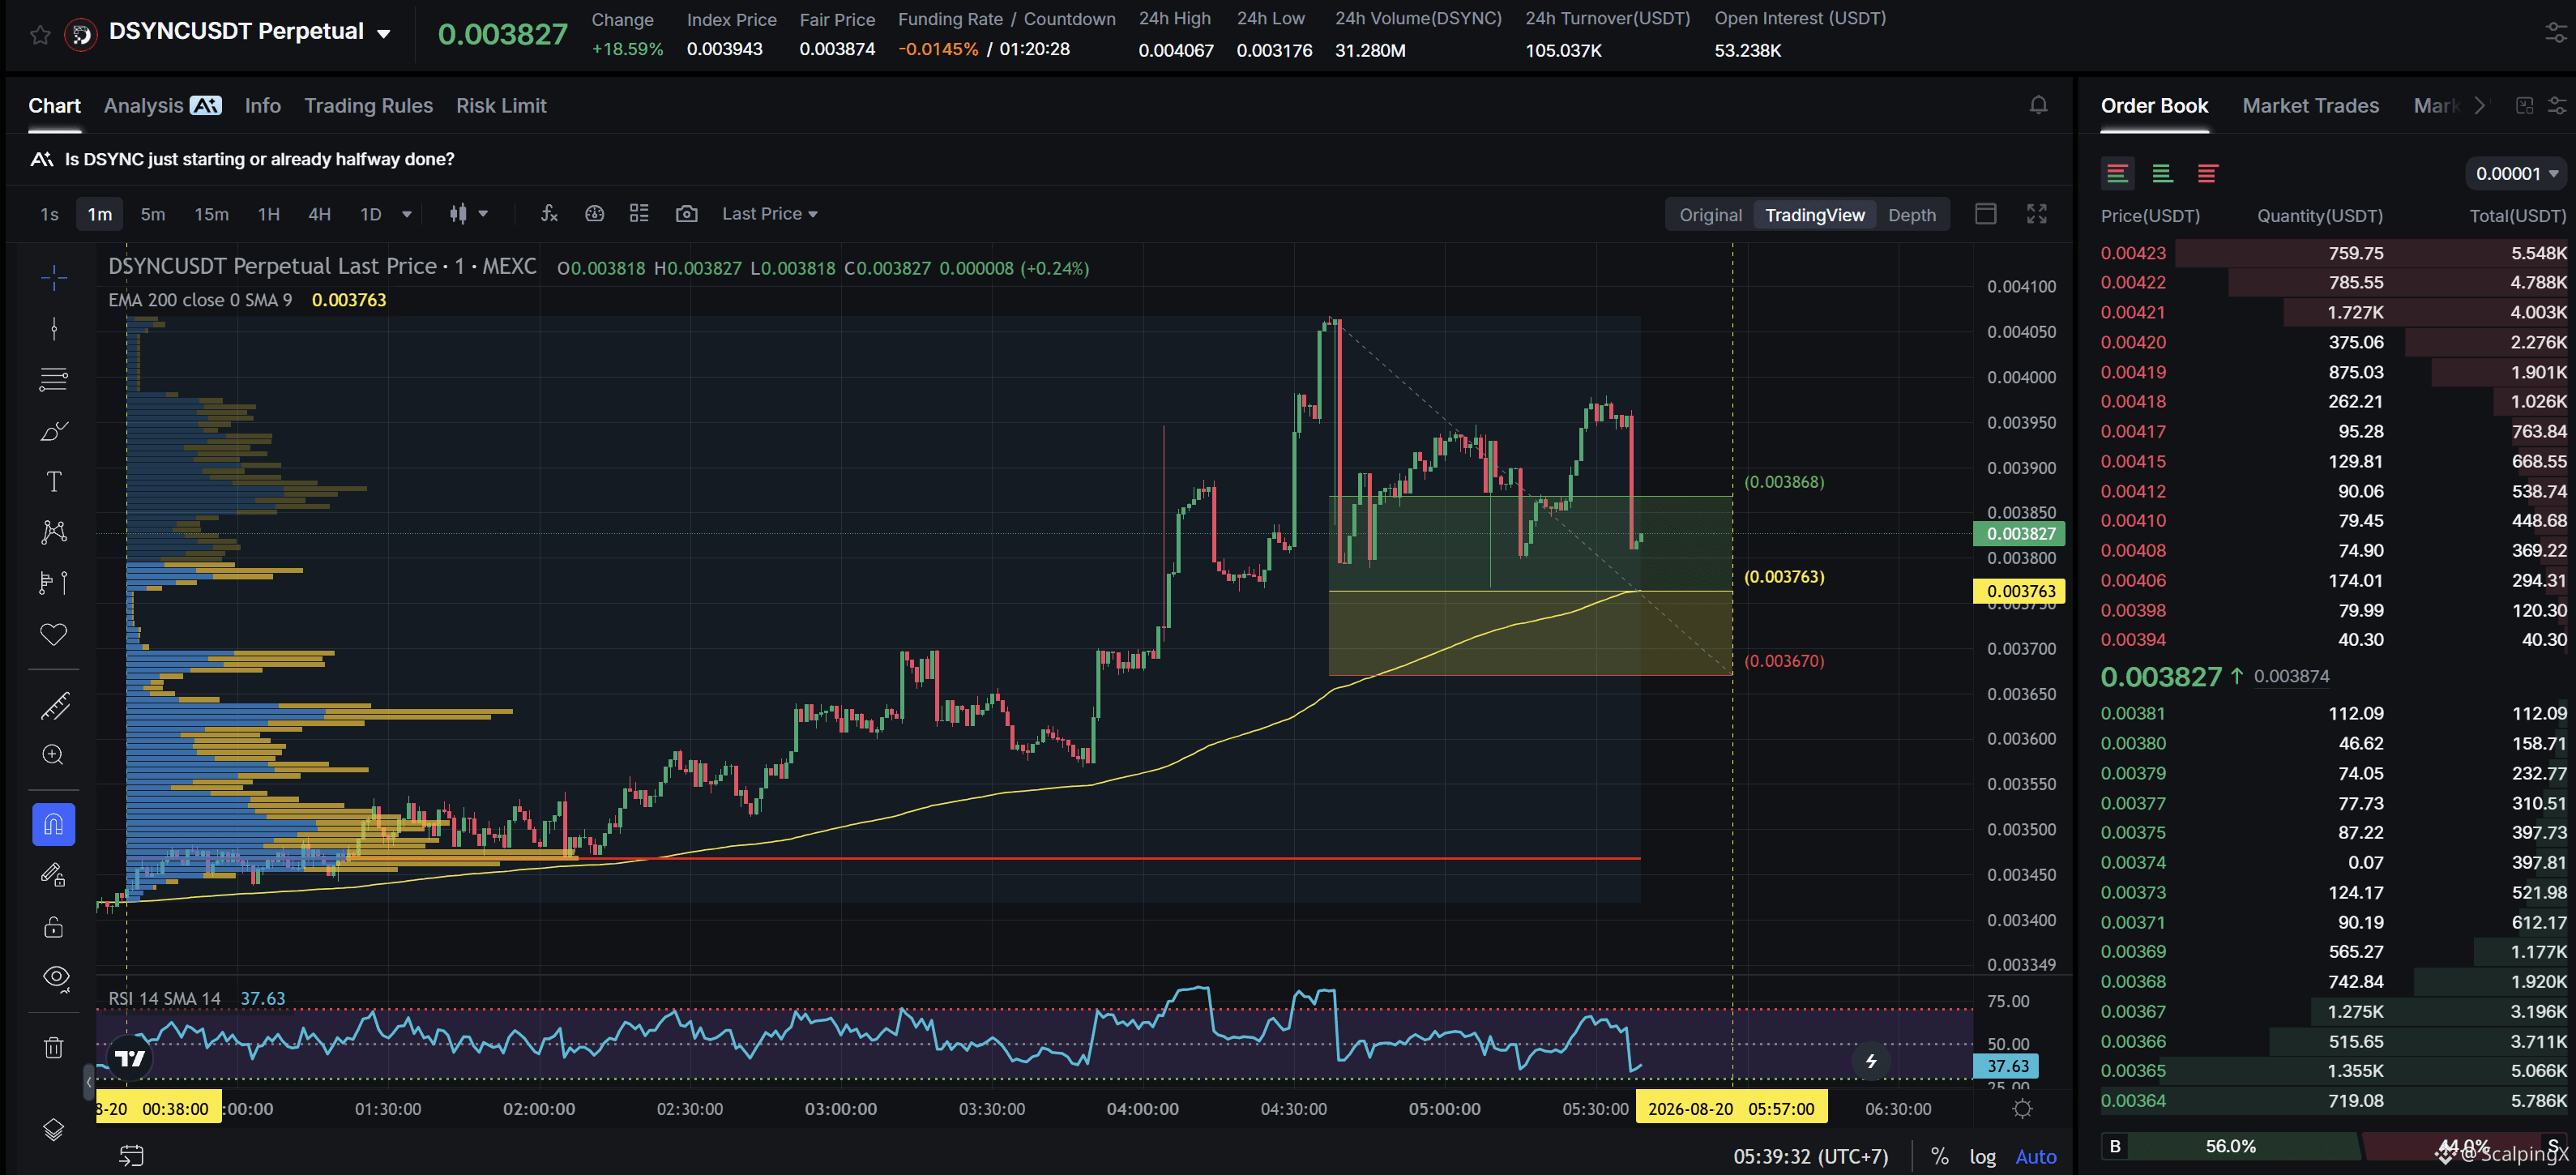The image size is (2576, 1175).
Task: Open the Risk Limit tab
Action: (501, 106)
